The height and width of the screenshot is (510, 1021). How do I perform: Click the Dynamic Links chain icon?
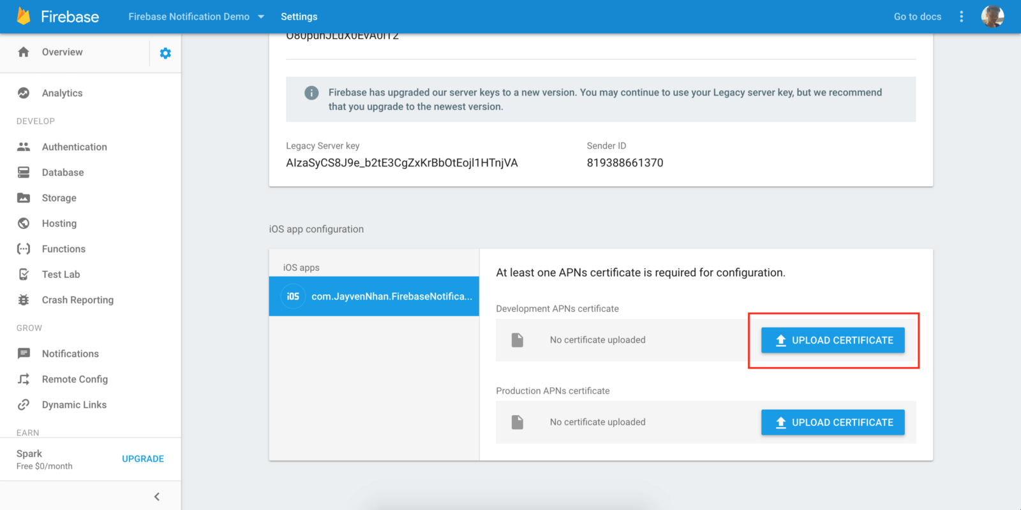click(24, 405)
